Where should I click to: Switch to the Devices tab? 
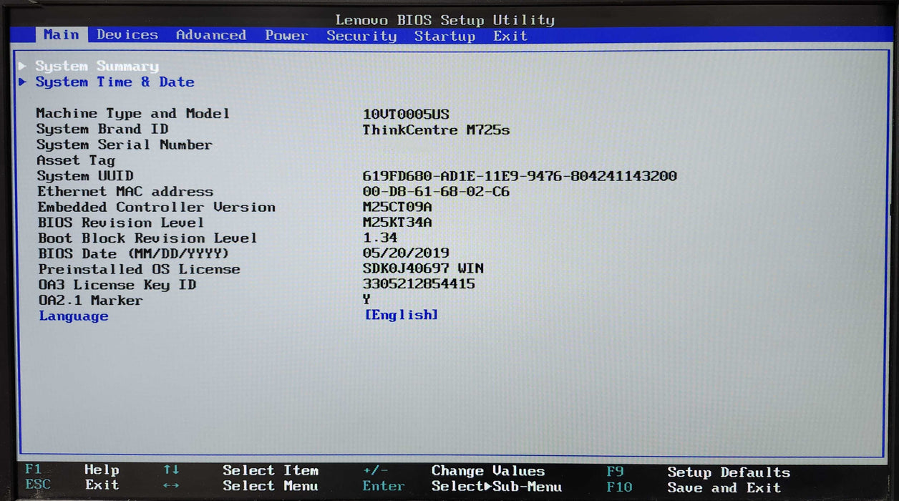[x=127, y=35]
